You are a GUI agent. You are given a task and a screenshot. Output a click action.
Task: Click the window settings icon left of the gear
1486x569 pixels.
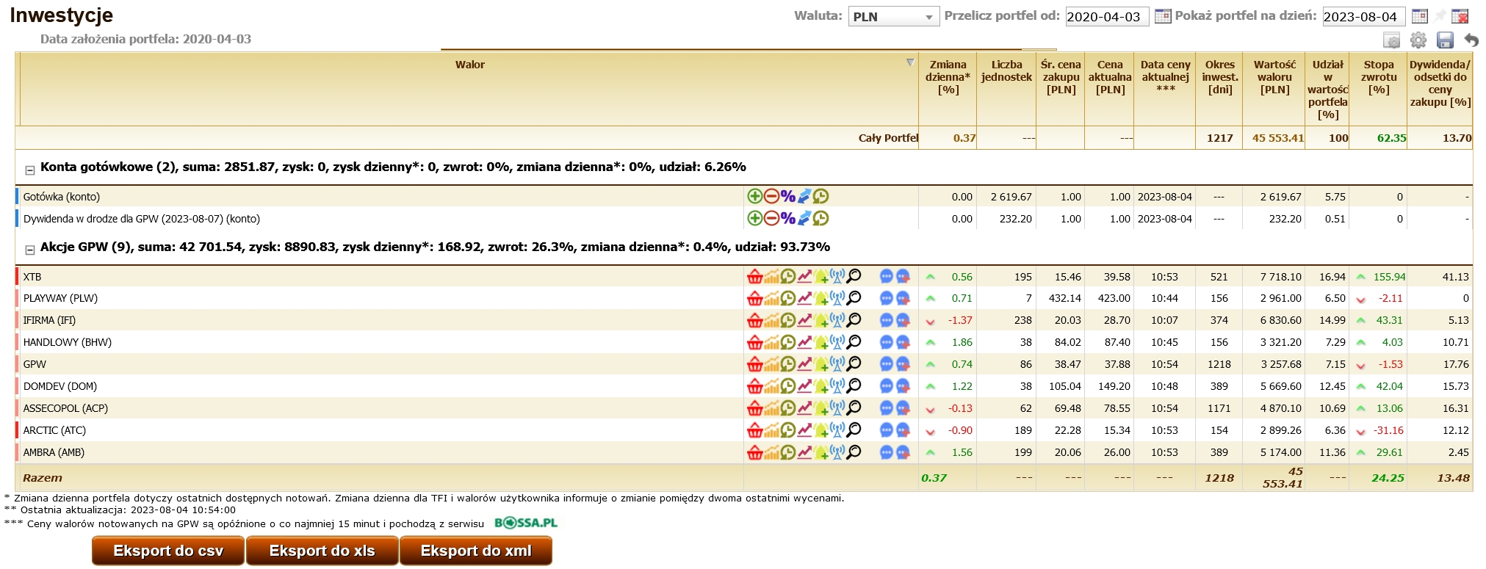(1391, 40)
